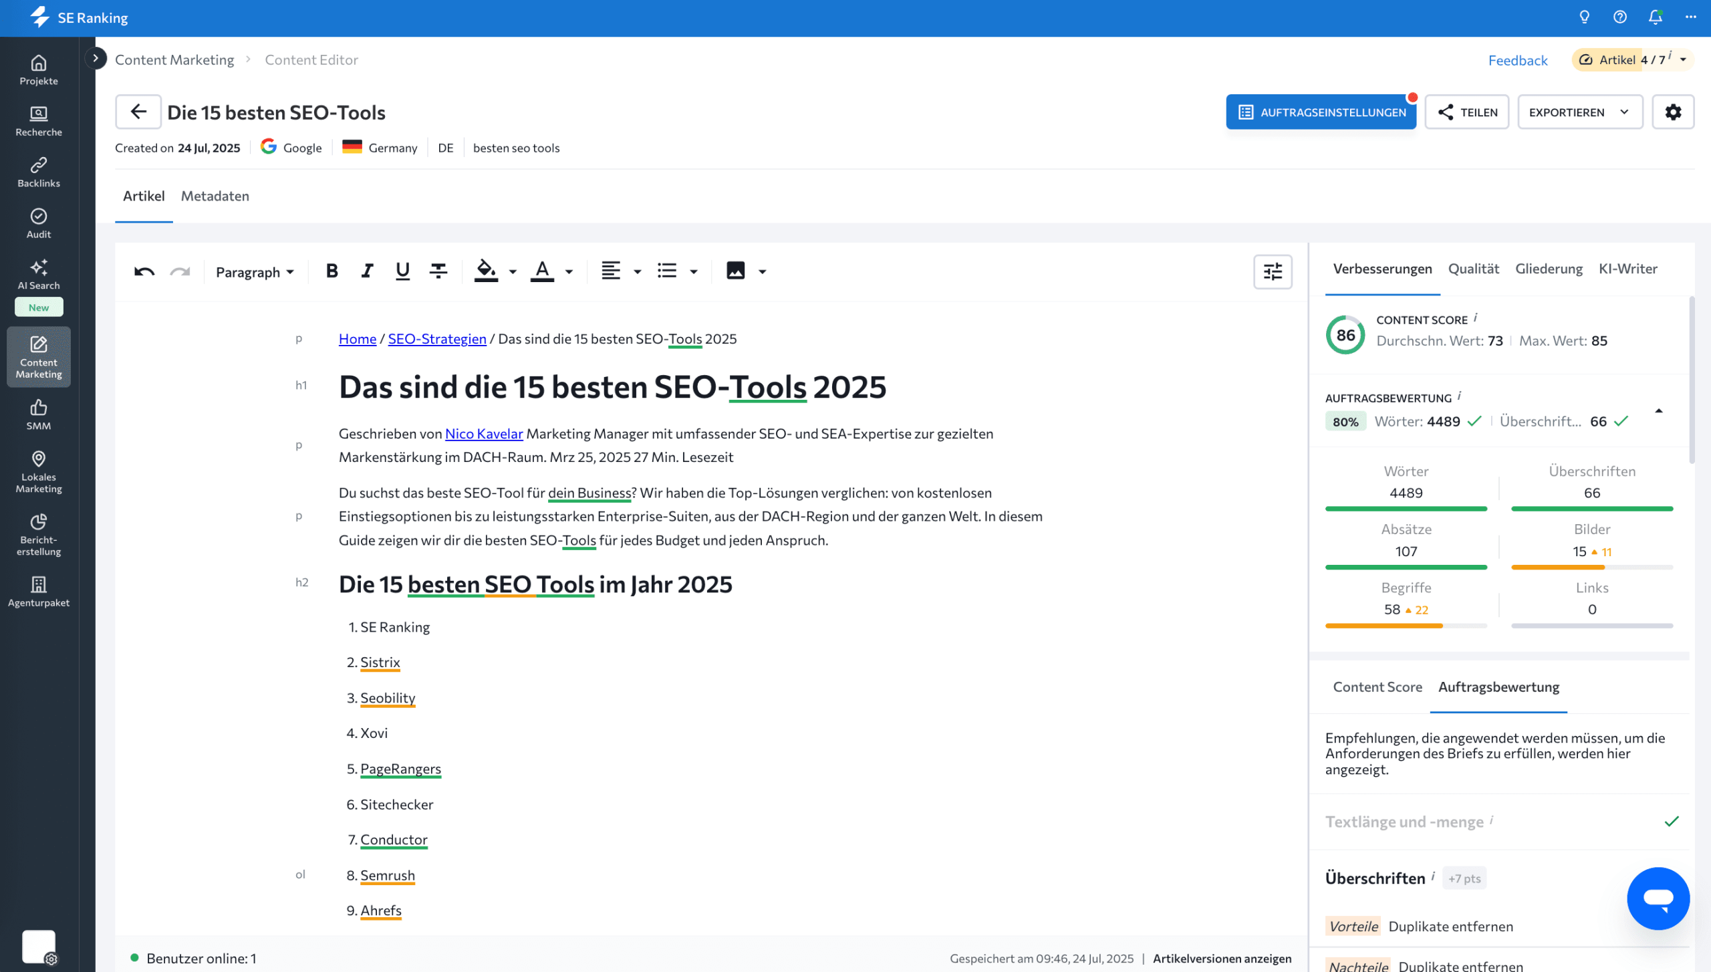Click the Teilen button
The image size is (1711, 972).
click(1467, 112)
